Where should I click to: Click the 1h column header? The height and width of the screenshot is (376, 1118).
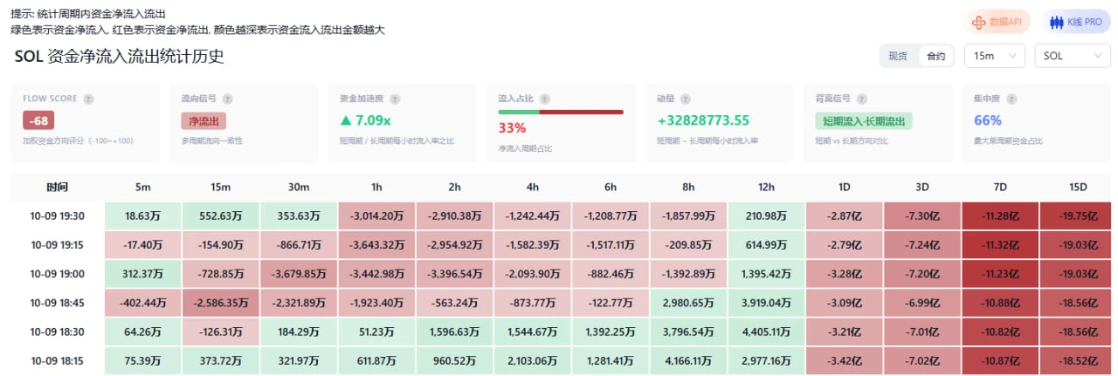click(376, 187)
